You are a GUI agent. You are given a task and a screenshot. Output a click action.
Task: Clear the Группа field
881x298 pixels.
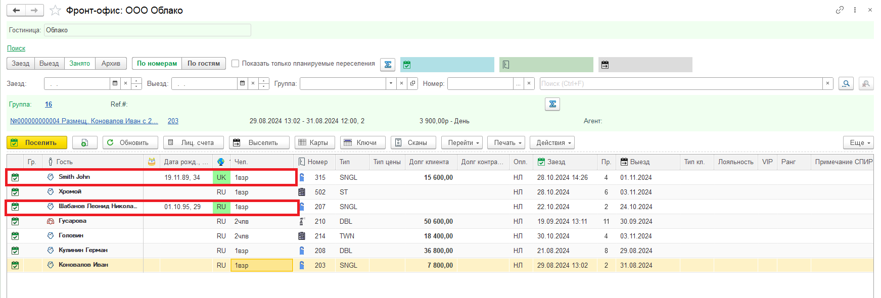[401, 83]
